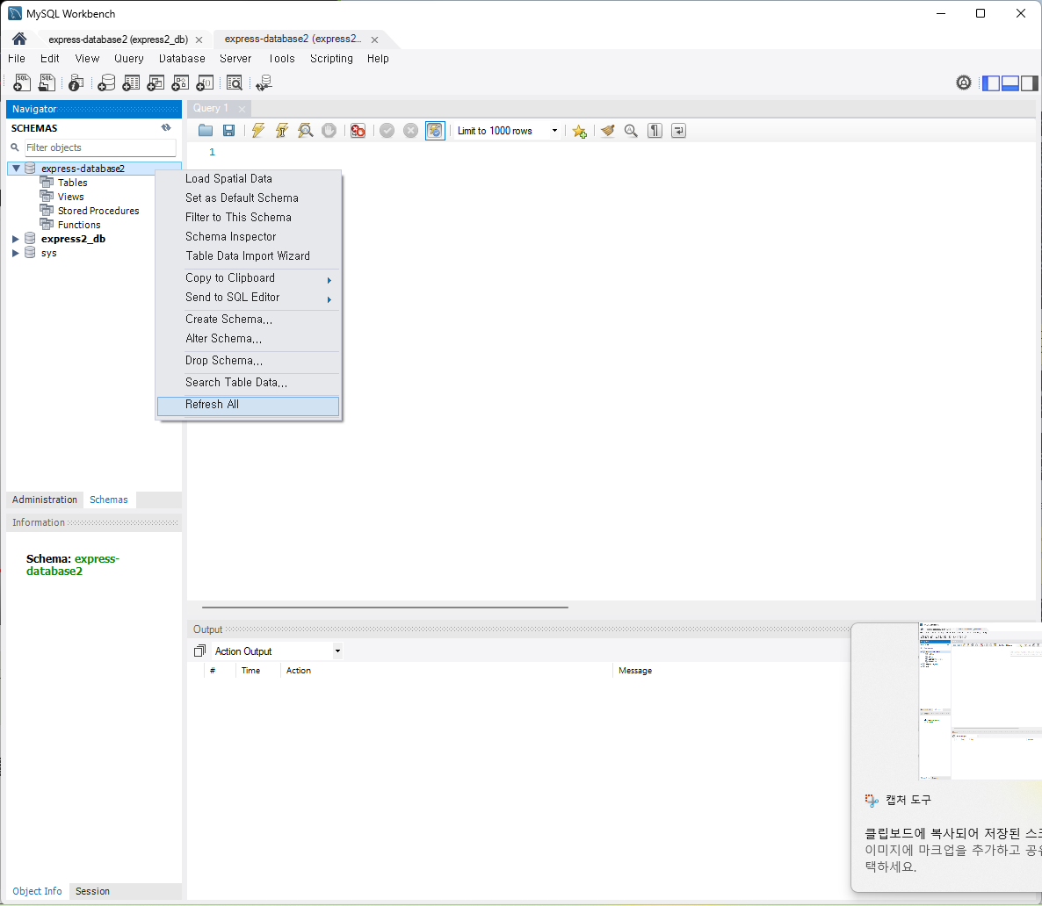The width and height of the screenshot is (1042, 906).
Task: Choose Table Data Import Wizard
Action: tap(249, 255)
